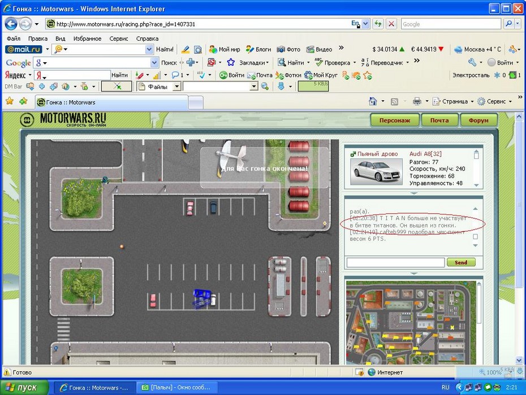526x395 pixels.
Task: Open the recent pages dropdown arrow
Action: click(37, 24)
